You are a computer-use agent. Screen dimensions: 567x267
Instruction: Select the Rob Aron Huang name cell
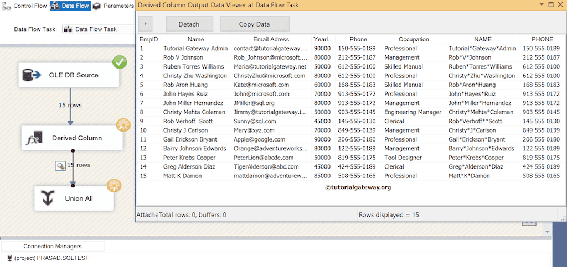tap(195, 85)
